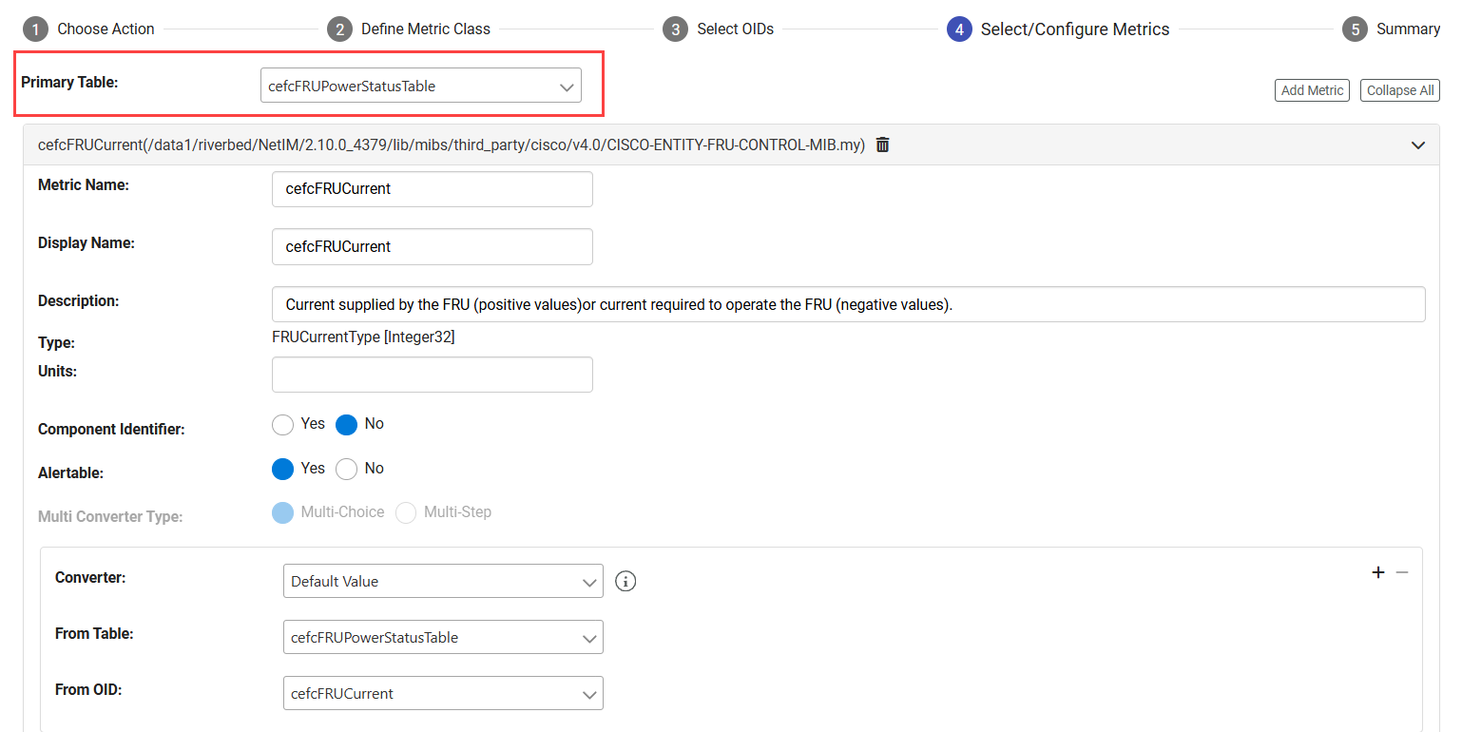Add a converter with the plus icon
Viewport: 1462px width, 732px height.
point(1377,572)
